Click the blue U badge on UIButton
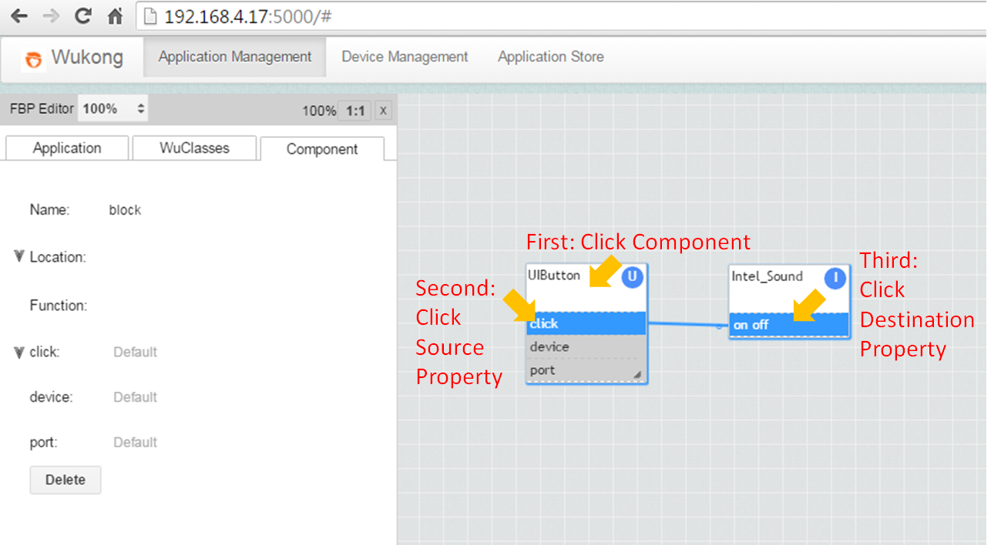 (632, 277)
